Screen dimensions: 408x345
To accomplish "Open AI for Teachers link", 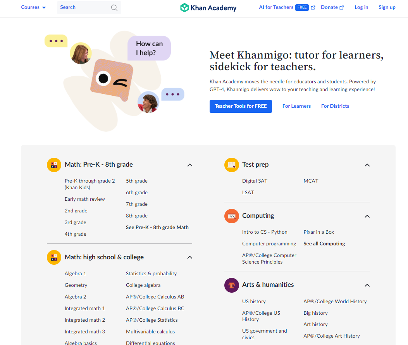I will 276,7.
